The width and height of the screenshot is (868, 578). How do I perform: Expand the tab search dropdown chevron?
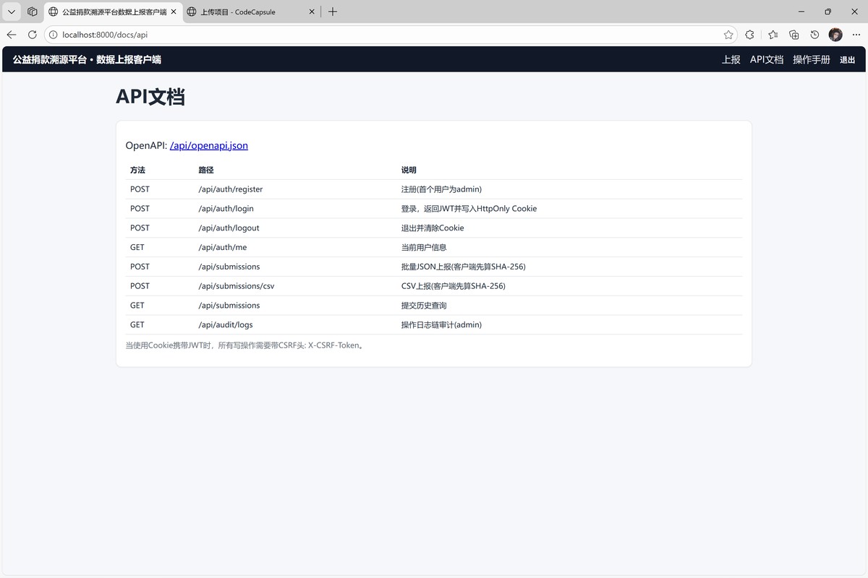[12, 12]
